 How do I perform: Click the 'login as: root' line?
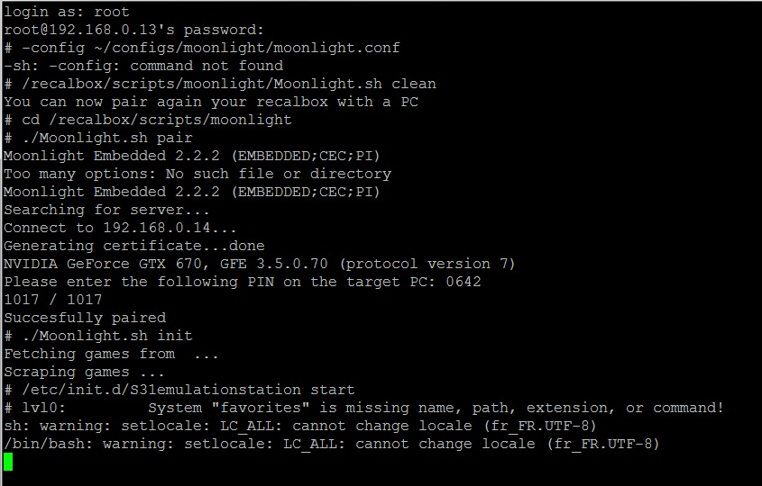click(x=67, y=12)
